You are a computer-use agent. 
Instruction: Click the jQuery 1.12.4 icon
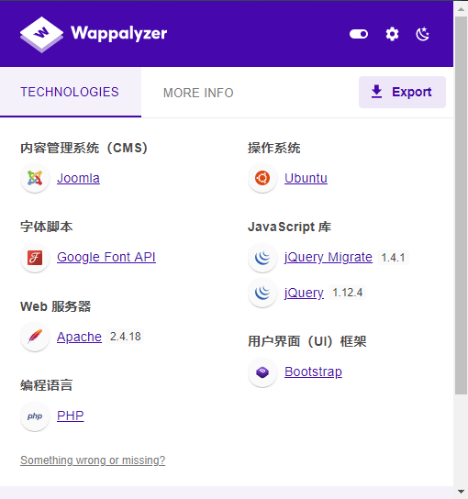click(262, 293)
